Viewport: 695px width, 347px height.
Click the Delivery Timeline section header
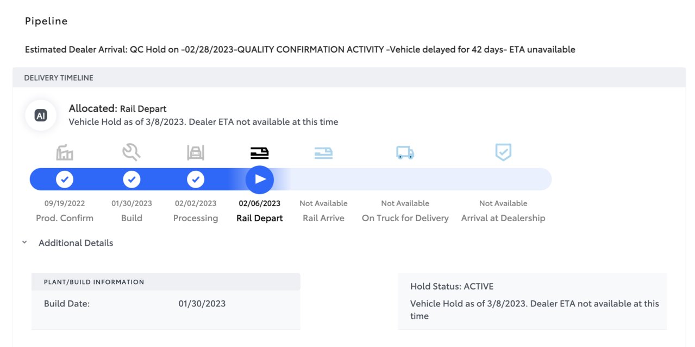tap(59, 78)
